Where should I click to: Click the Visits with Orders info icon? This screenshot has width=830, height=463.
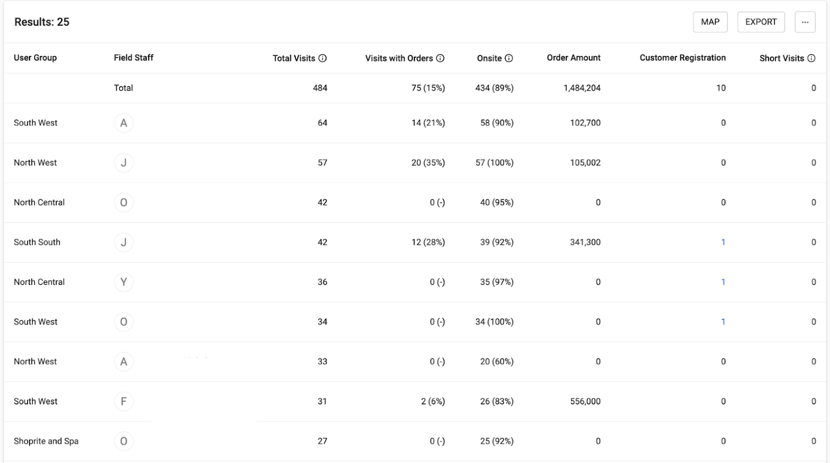click(440, 58)
